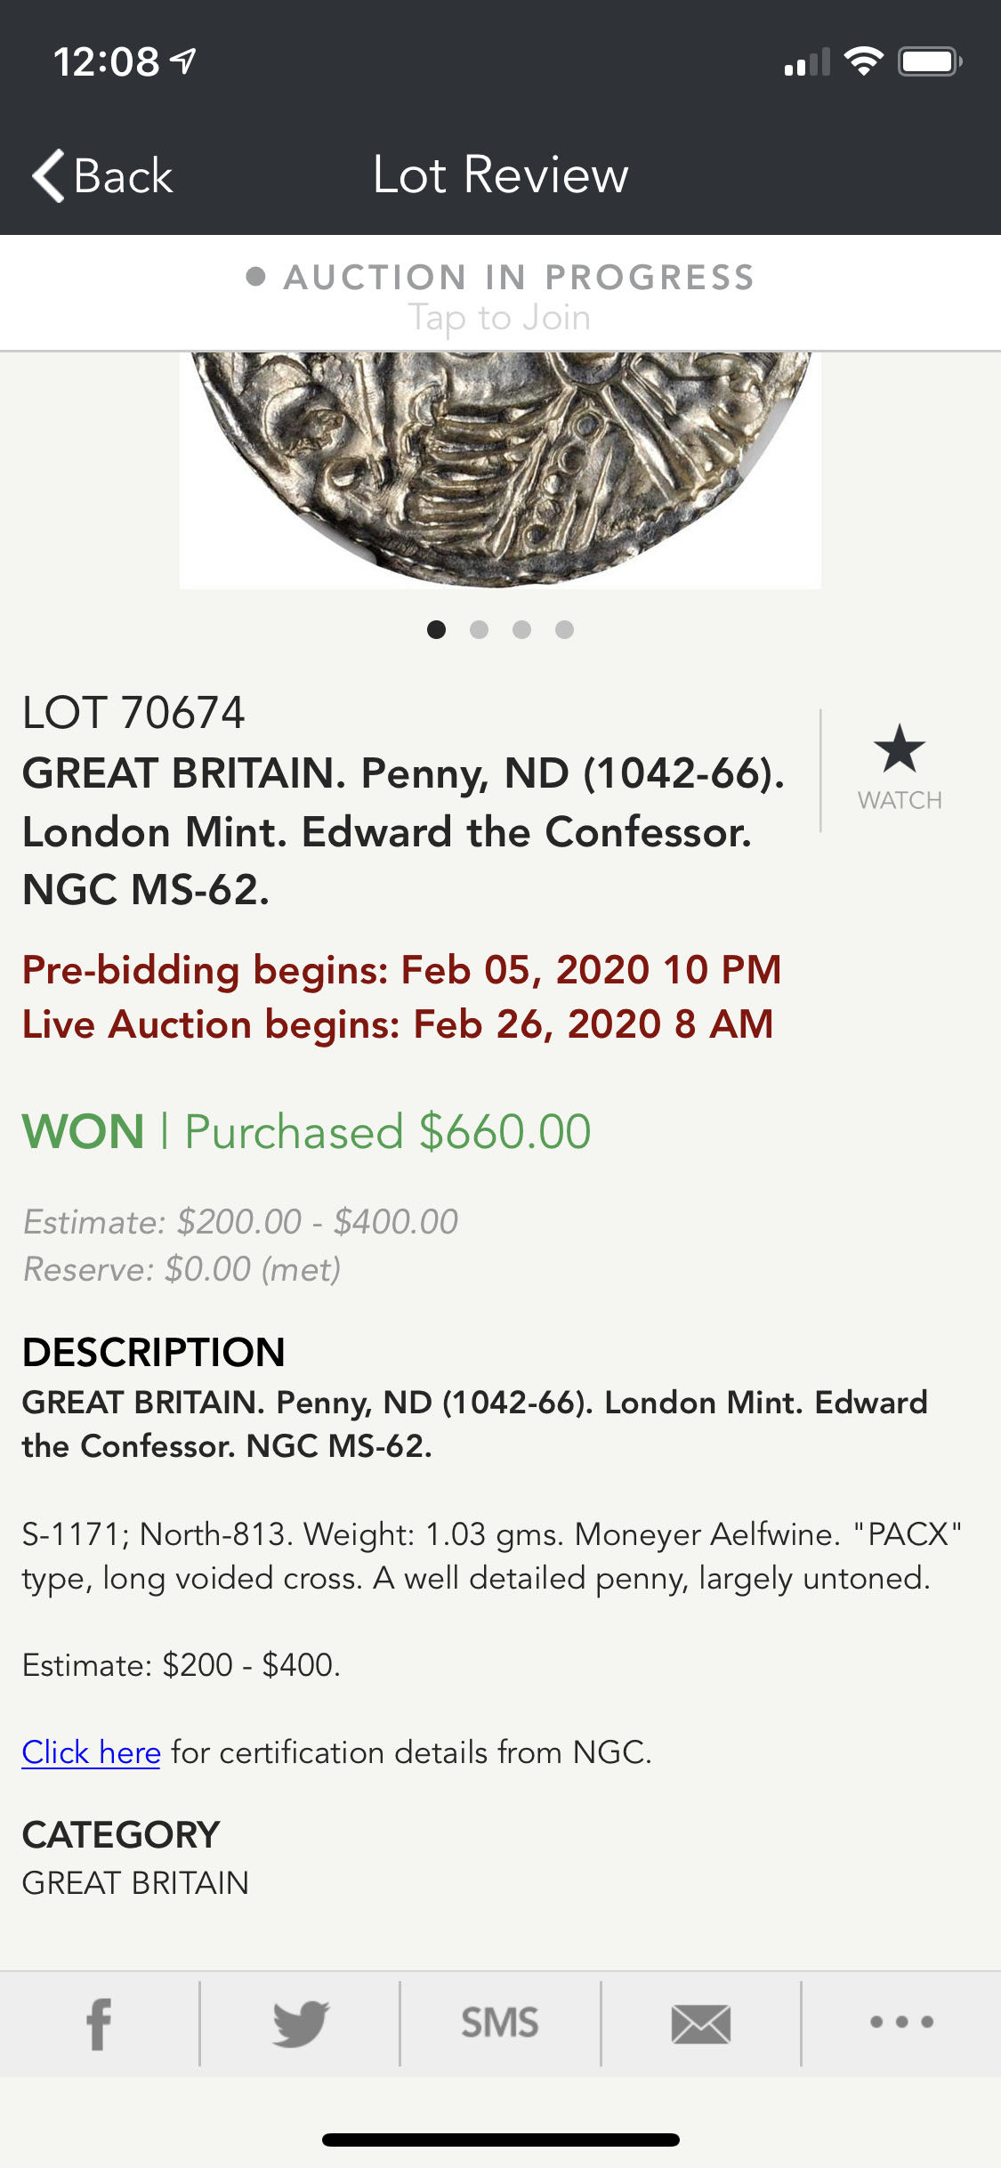Screen dimensions: 1001x2168
Task: Open the coin photo thumbnail
Action: click(500, 469)
